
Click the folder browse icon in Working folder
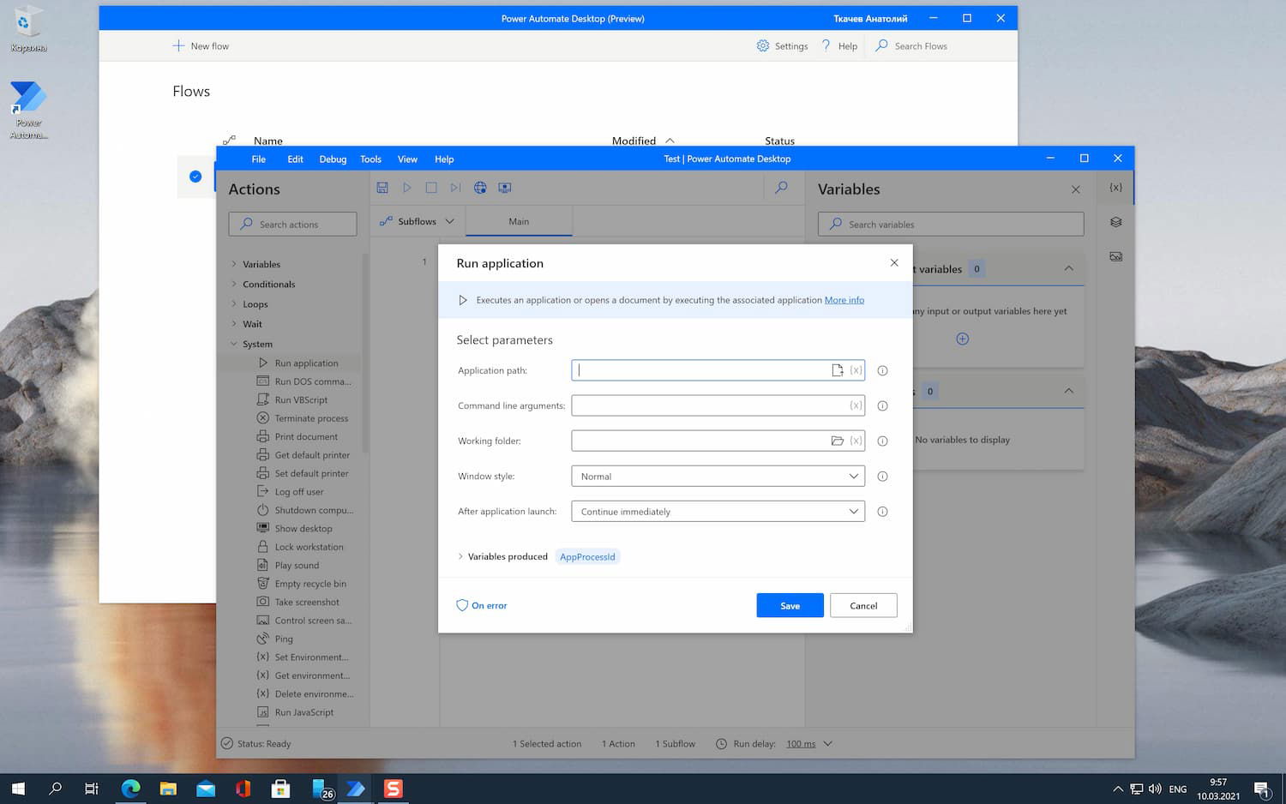pyautogui.click(x=838, y=441)
